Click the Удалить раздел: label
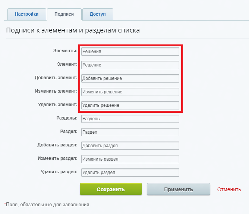Viewport: 249px width, 214px height. [x=59, y=172]
